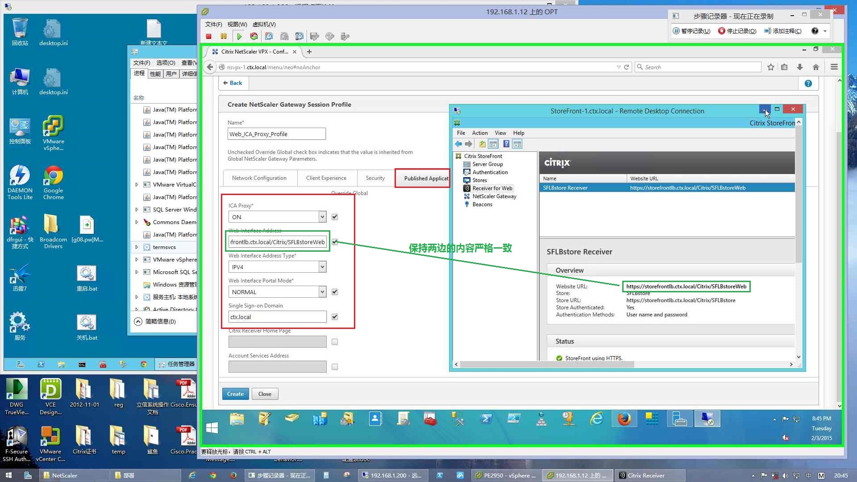The image size is (857, 482).
Task: Click add comment in Steps Recorder
Action: [783, 31]
